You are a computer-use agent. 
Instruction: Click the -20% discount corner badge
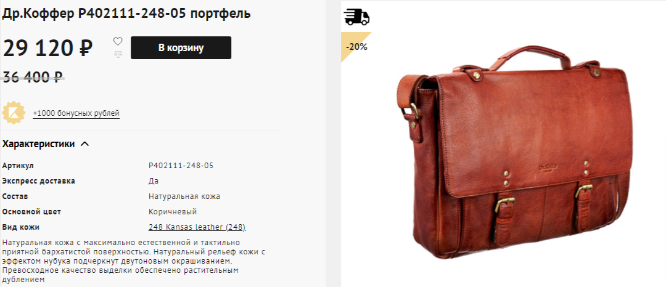pos(355,46)
